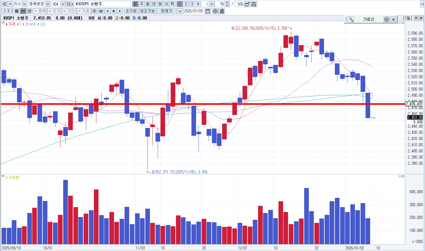
Task: Switch to the 주 weekly period tab
Action: point(141,4)
